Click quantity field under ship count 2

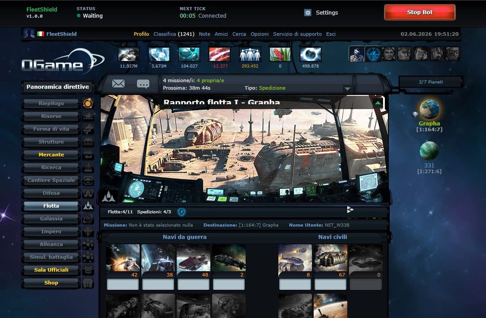tap(229, 284)
